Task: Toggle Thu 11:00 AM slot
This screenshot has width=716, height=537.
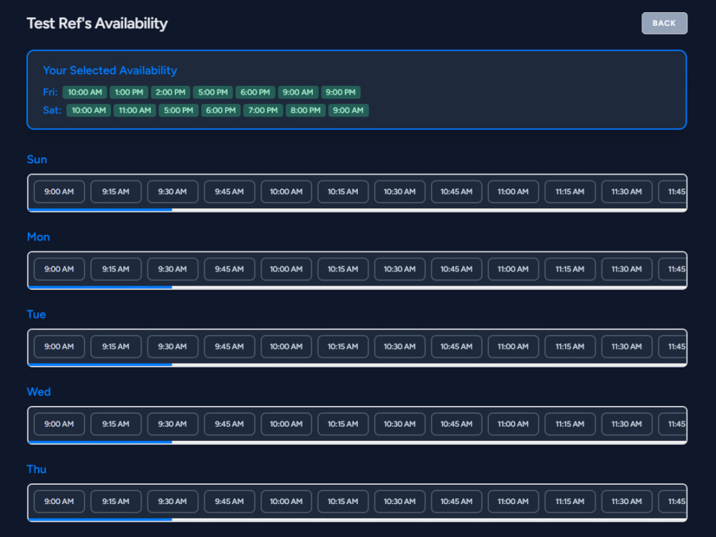Action: [x=513, y=501]
